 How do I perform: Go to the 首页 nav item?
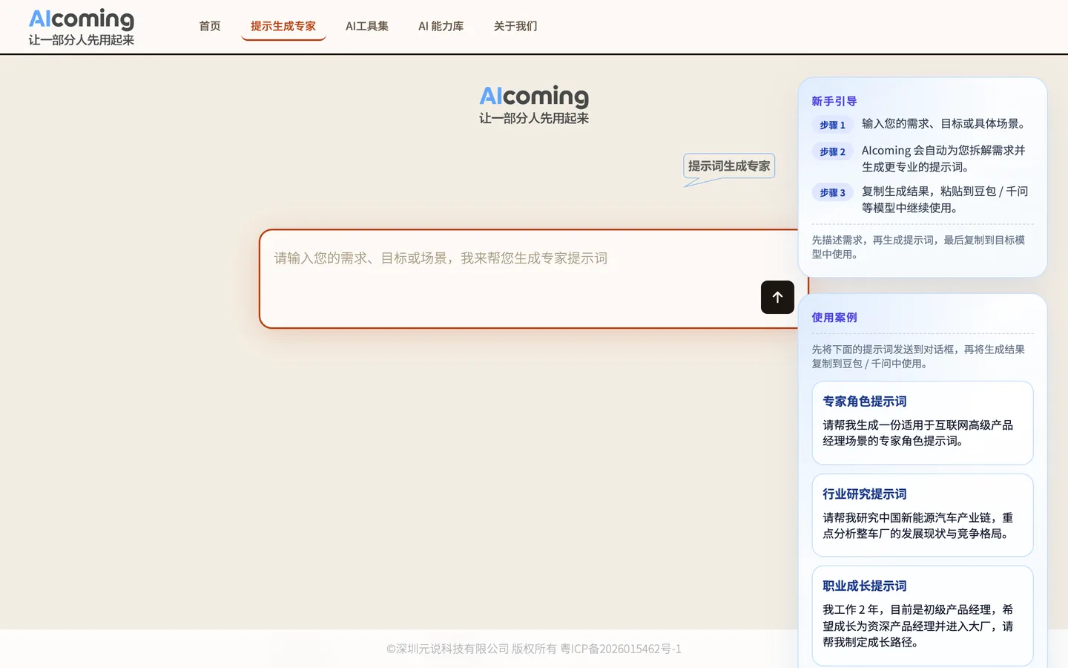point(210,26)
